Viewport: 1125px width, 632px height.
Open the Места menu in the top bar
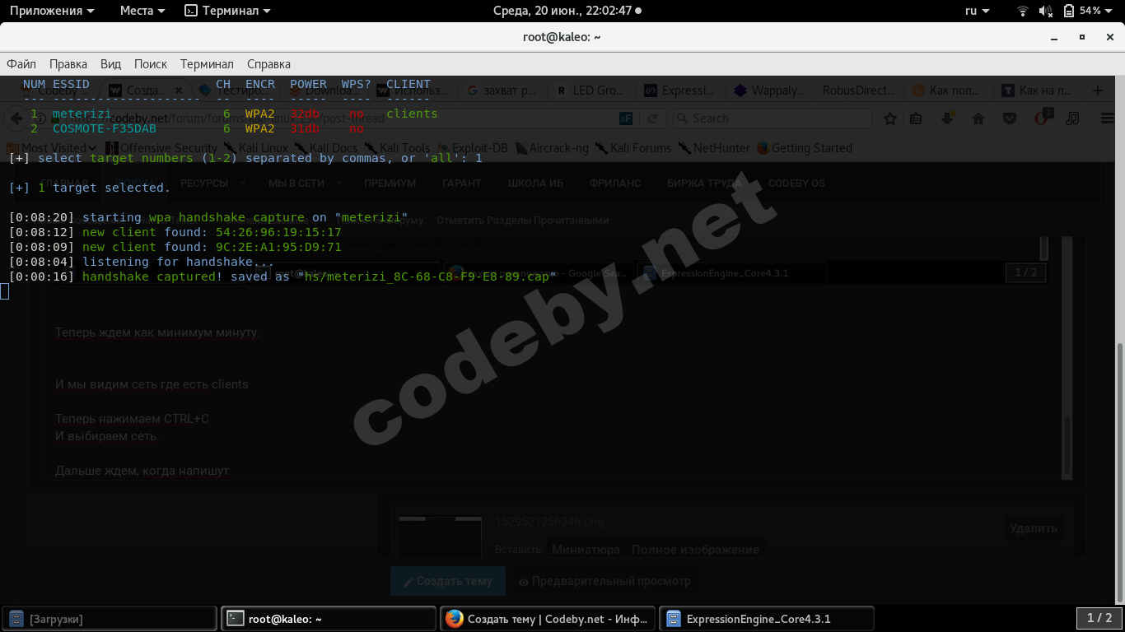pyautogui.click(x=142, y=11)
